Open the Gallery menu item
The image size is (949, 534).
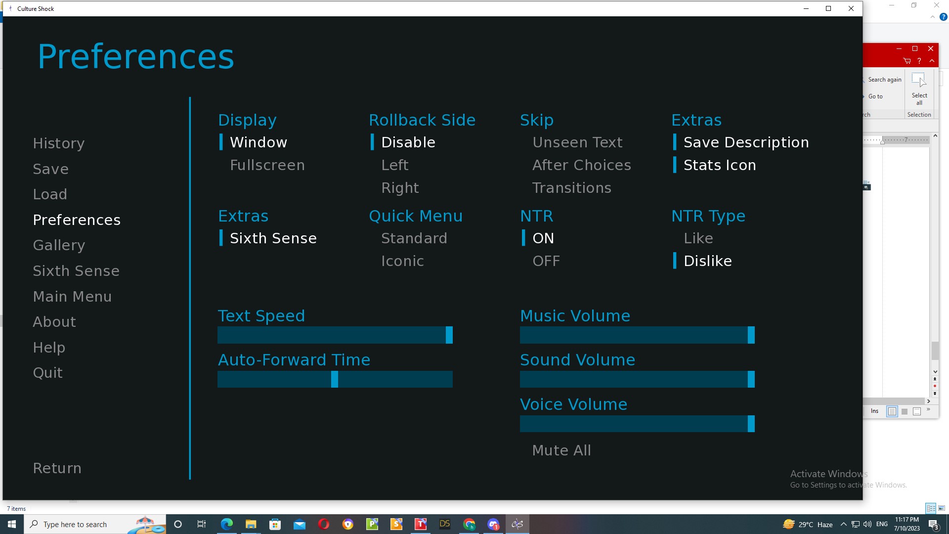pos(59,245)
